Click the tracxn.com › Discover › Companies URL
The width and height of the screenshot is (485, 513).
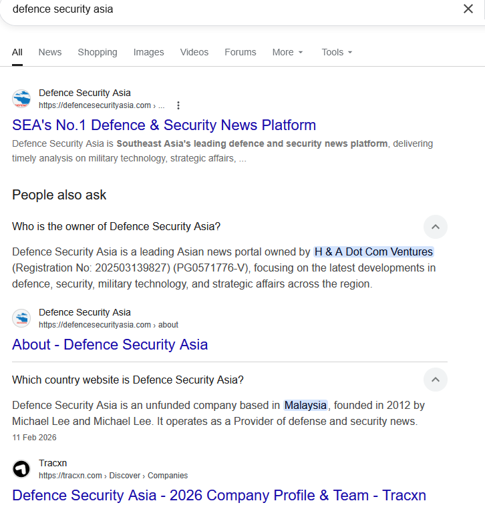(114, 476)
